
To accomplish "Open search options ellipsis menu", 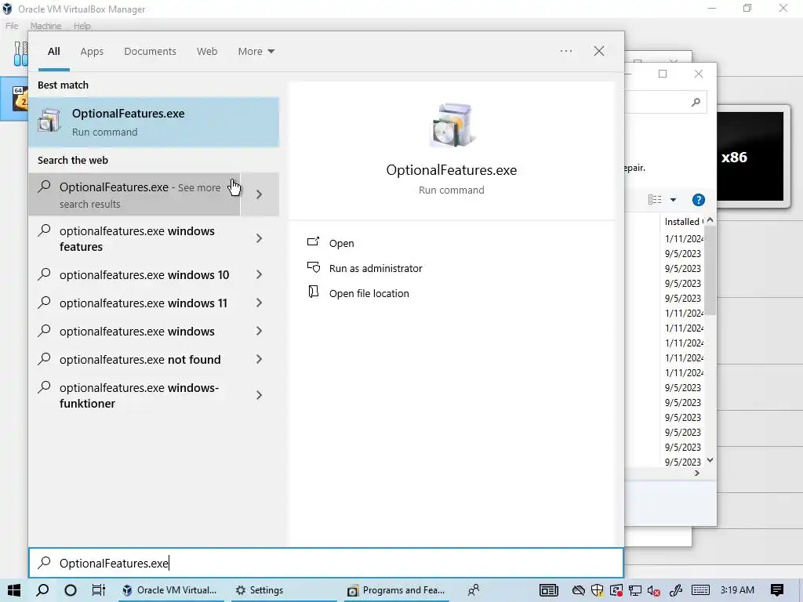I will pos(566,51).
